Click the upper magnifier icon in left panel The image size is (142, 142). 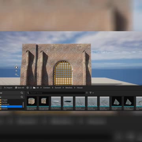[22, 93]
